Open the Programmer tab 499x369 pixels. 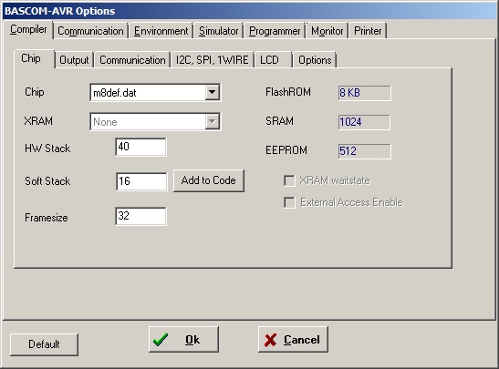point(275,31)
